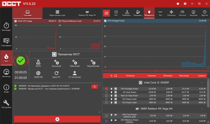
Task: Switch to the Radeon RX Vega 64 tab
Action: pos(87,13)
